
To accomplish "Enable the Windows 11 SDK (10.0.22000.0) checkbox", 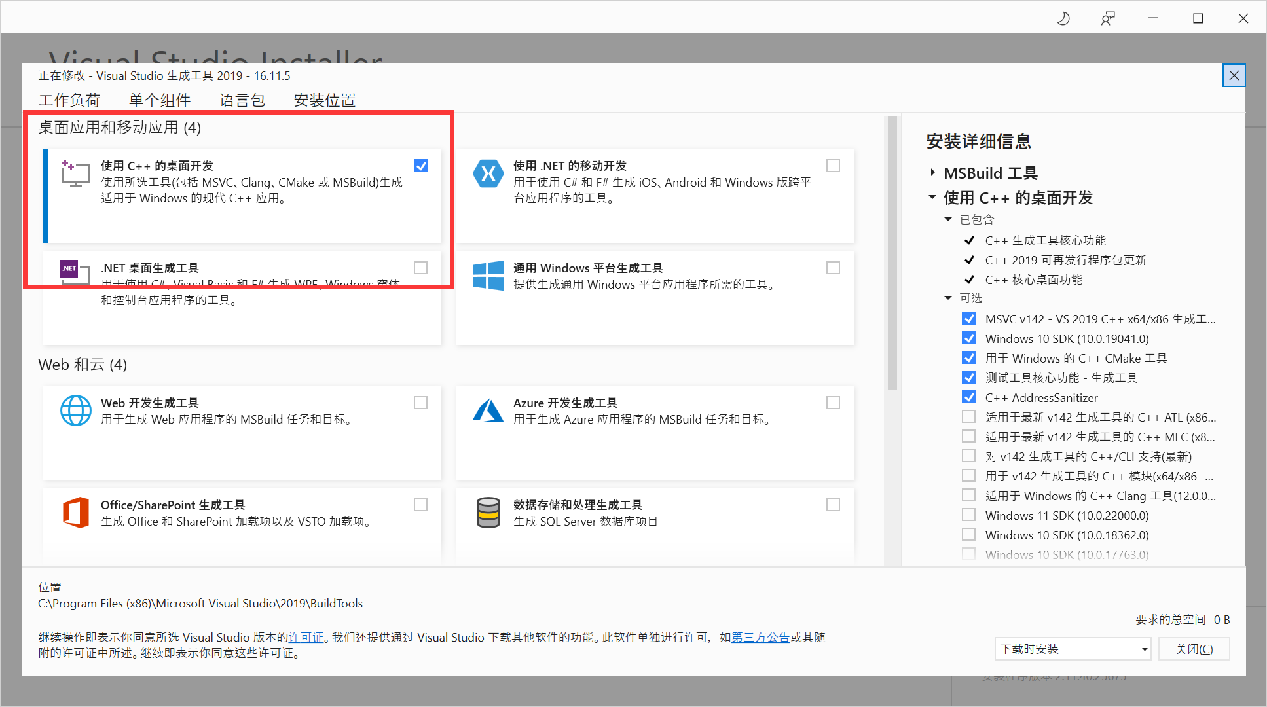I will click(x=968, y=515).
